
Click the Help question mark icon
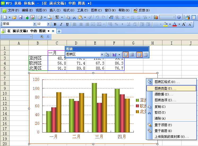[x=179, y=17]
